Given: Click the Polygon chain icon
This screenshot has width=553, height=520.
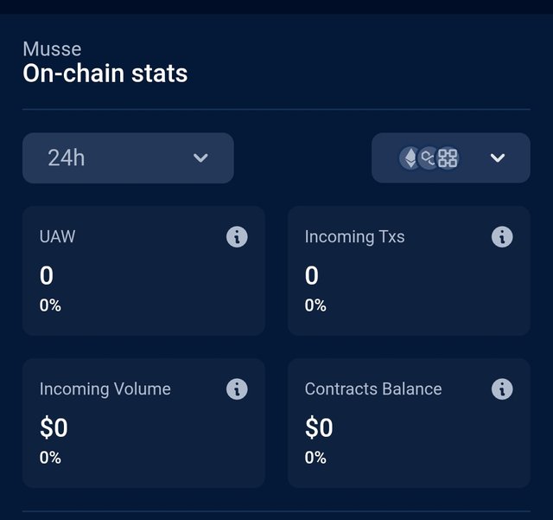Looking at the screenshot, I should coord(428,157).
